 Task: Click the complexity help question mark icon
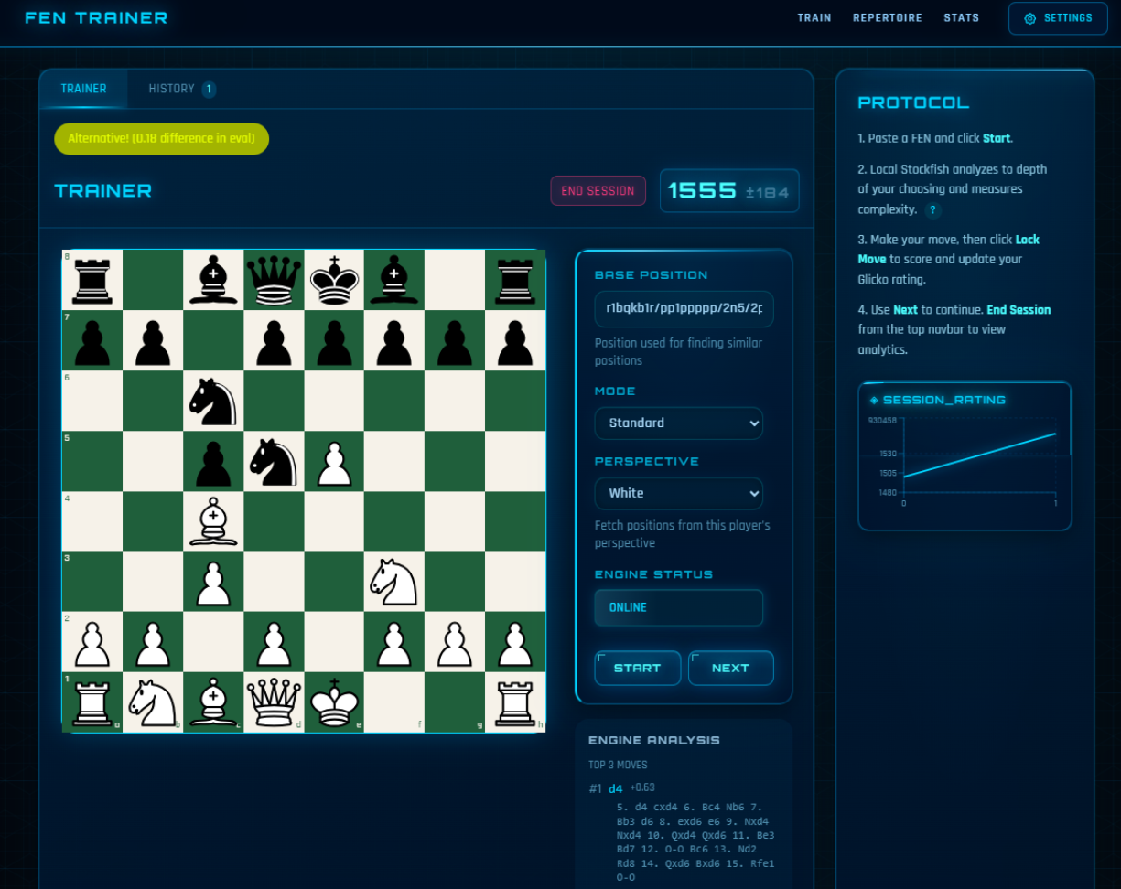pyautogui.click(x=932, y=209)
